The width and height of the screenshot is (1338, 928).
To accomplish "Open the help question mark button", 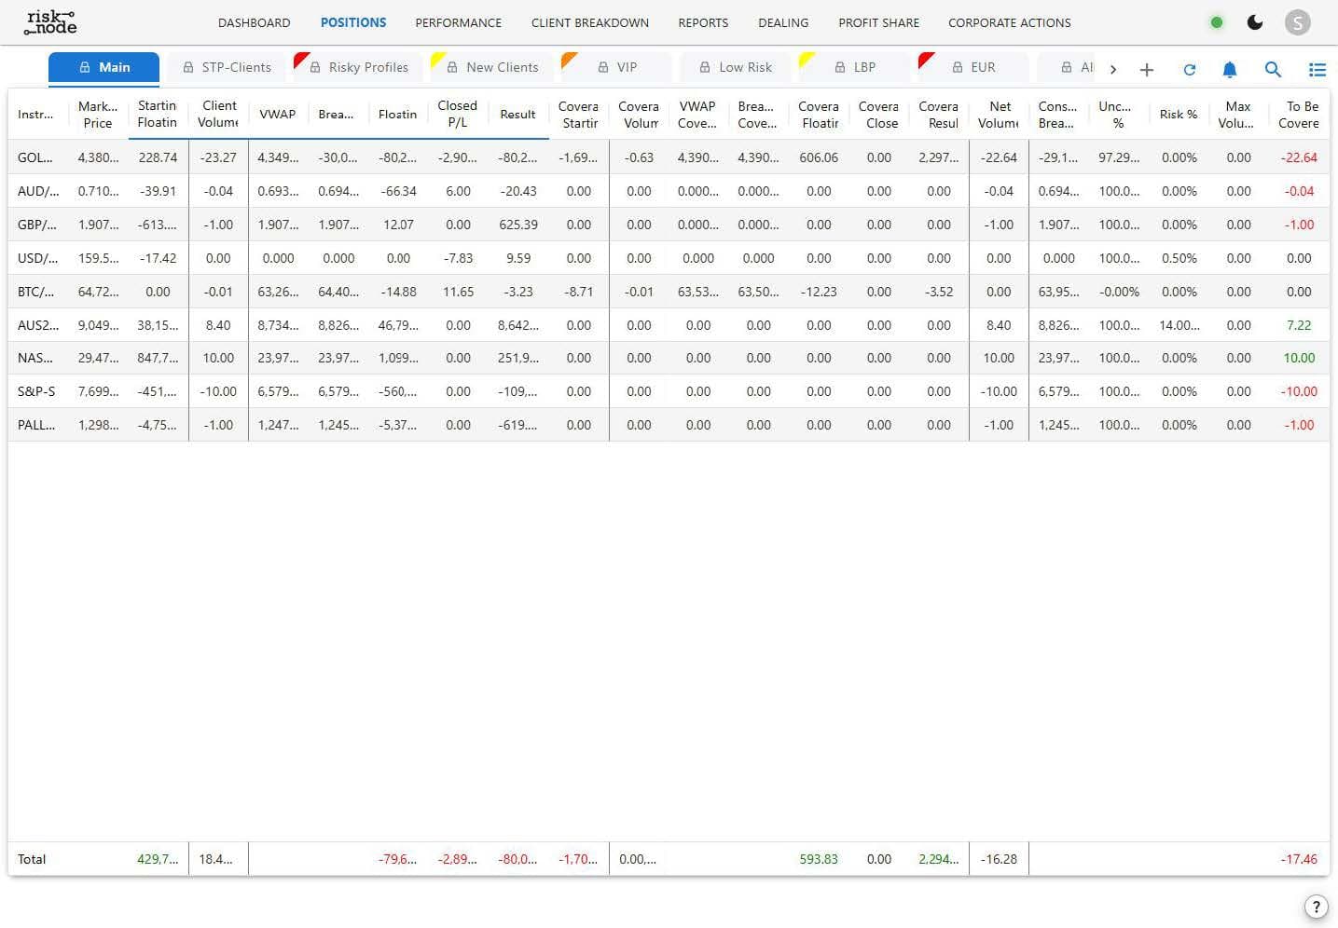I will coord(1316,907).
